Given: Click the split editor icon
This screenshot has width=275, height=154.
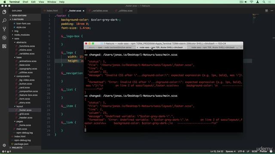Looking at the screenshot, I should 266,11.
